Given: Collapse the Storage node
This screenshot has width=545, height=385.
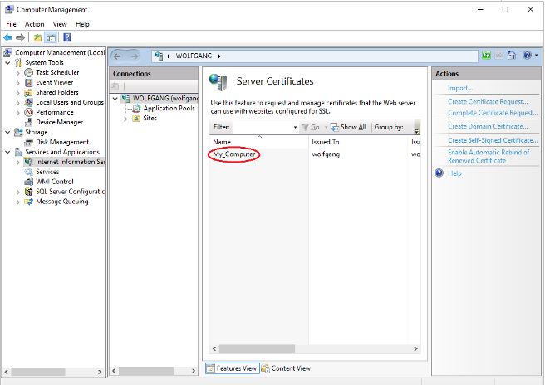Looking at the screenshot, I should pos(7,132).
